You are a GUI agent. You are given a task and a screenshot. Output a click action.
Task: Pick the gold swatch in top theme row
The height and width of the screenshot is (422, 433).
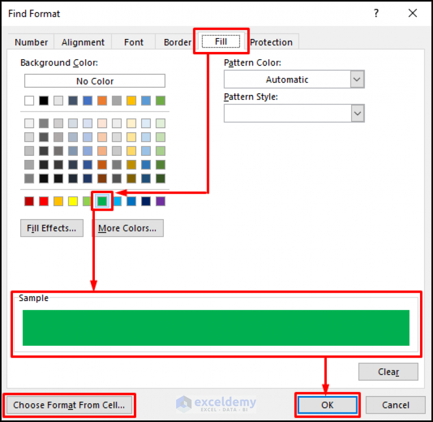pos(132,101)
